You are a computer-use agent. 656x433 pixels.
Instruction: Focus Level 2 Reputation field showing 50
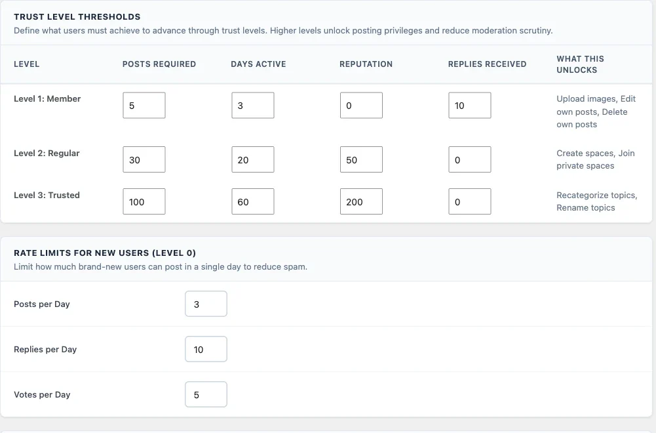pyautogui.click(x=361, y=159)
